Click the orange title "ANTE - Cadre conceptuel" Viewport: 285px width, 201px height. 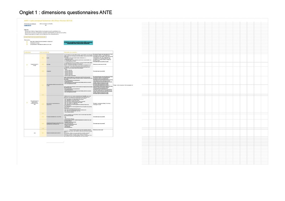click(x=48, y=21)
